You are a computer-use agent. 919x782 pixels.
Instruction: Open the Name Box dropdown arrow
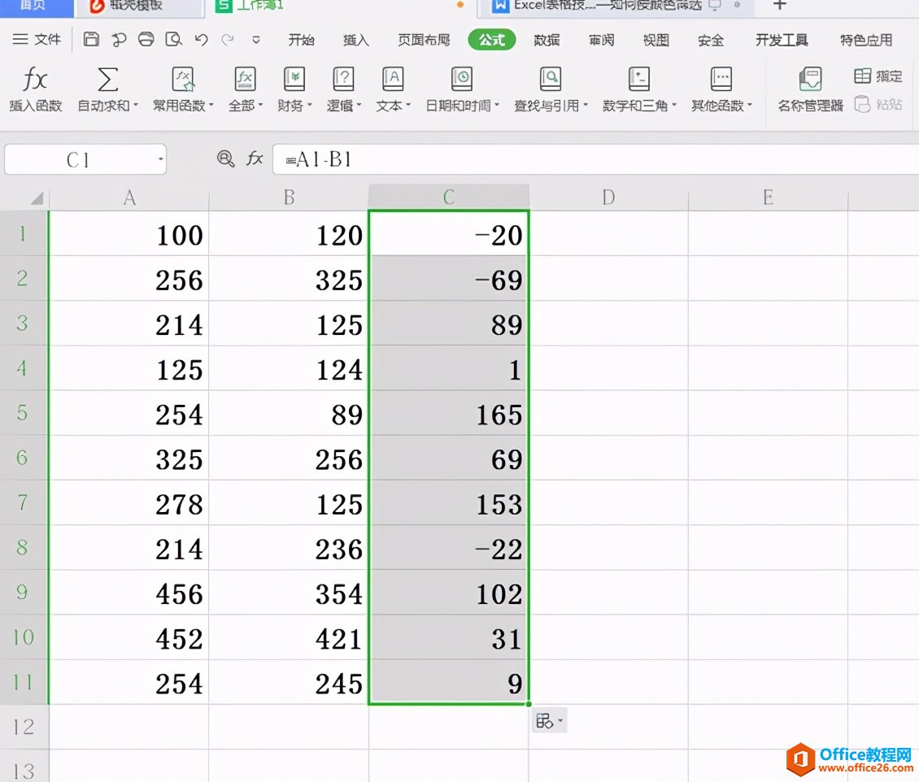click(161, 159)
